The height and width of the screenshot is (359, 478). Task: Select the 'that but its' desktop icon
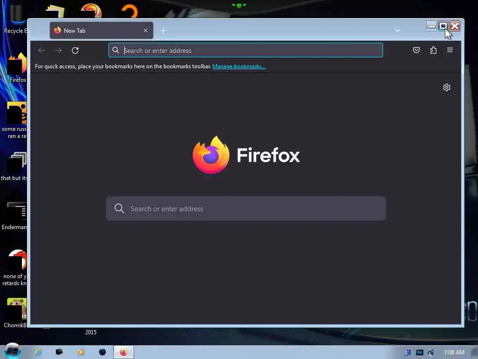(x=14, y=165)
